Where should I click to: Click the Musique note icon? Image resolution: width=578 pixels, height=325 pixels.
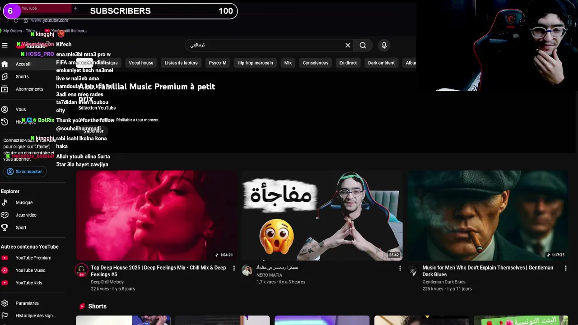[x=5, y=203]
